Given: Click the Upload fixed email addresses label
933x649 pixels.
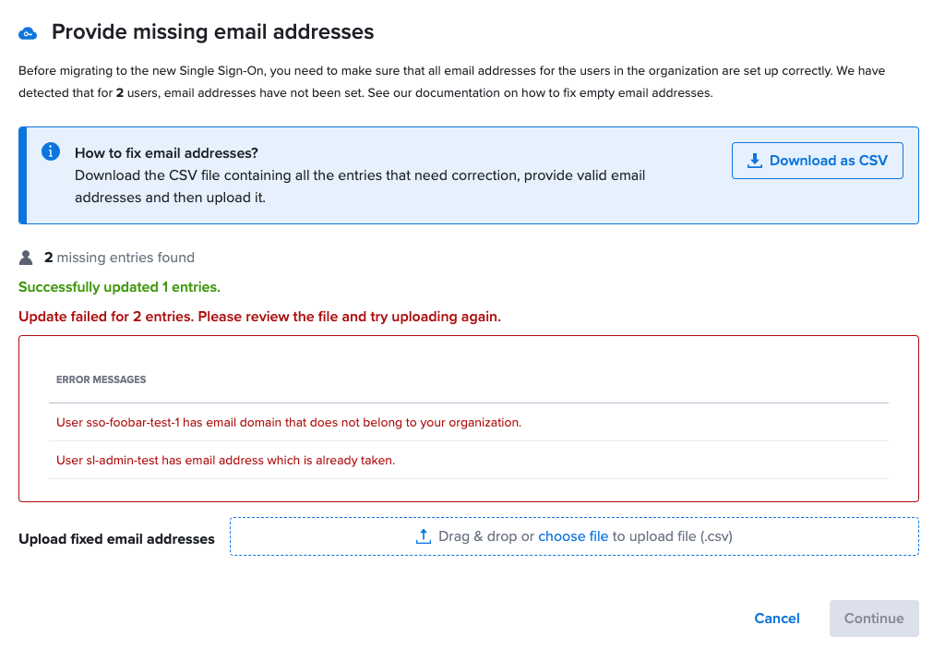Looking at the screenshot, I should point(116,538).
